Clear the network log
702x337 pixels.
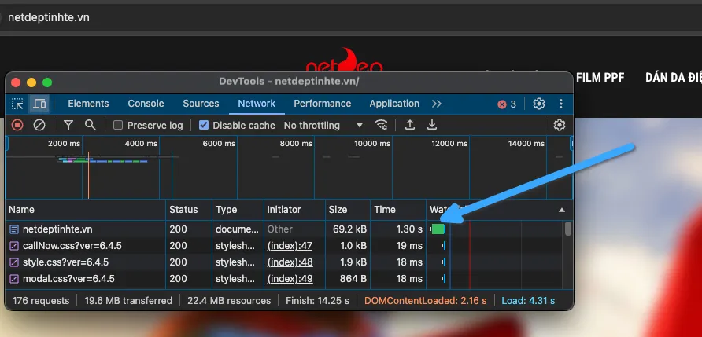tap(39, 125)
